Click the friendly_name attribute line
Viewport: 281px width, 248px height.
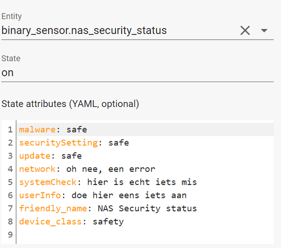[145, 208]
